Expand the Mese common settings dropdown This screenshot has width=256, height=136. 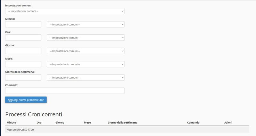click(x=85, y=64)
